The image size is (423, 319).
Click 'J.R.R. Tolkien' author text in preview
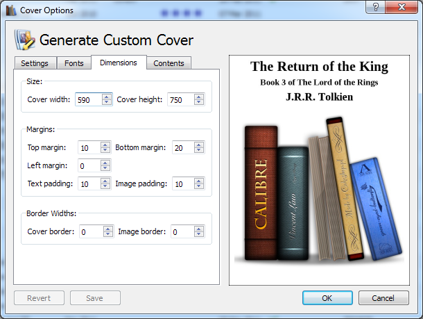320,97
